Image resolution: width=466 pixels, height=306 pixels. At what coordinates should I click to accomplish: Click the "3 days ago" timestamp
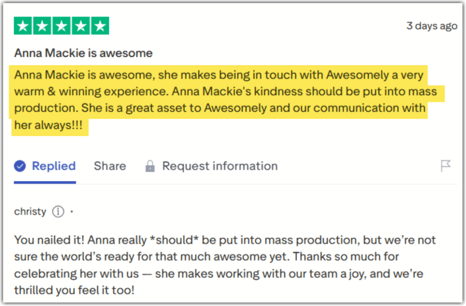click(431, 26)
